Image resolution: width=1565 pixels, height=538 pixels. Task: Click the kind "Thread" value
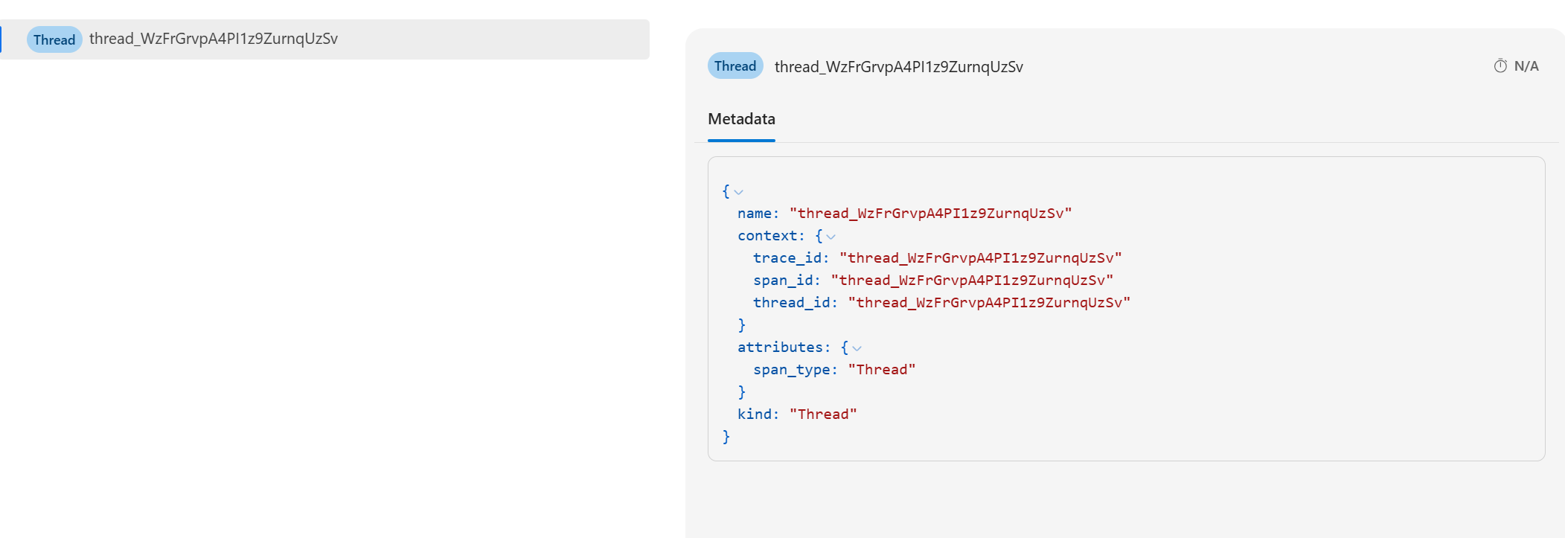pos(823,414)
